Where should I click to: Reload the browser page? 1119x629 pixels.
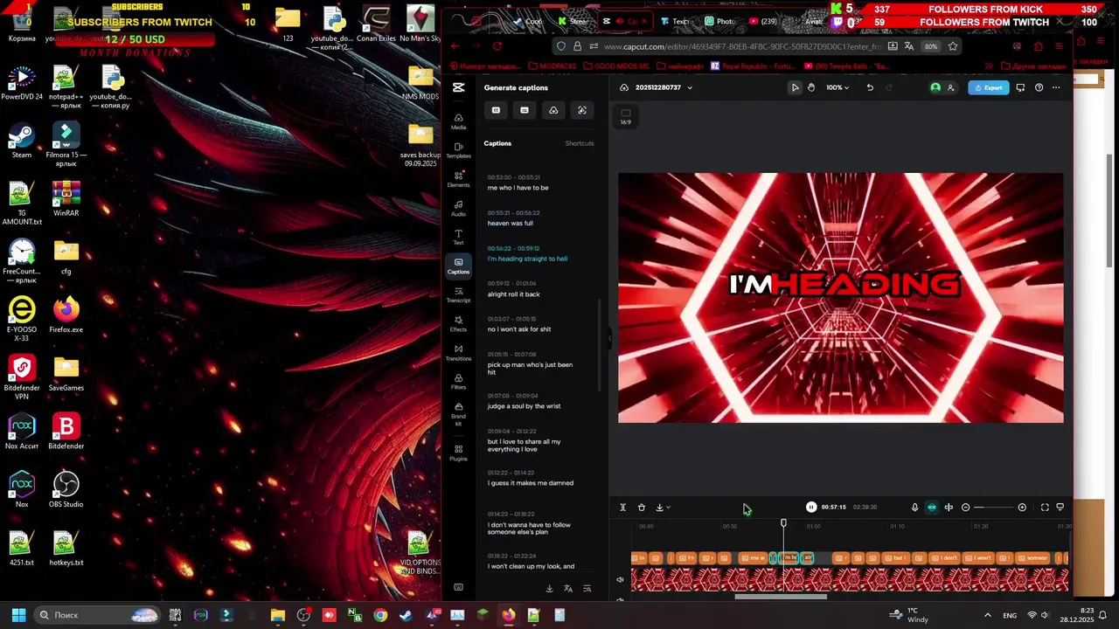497,46
